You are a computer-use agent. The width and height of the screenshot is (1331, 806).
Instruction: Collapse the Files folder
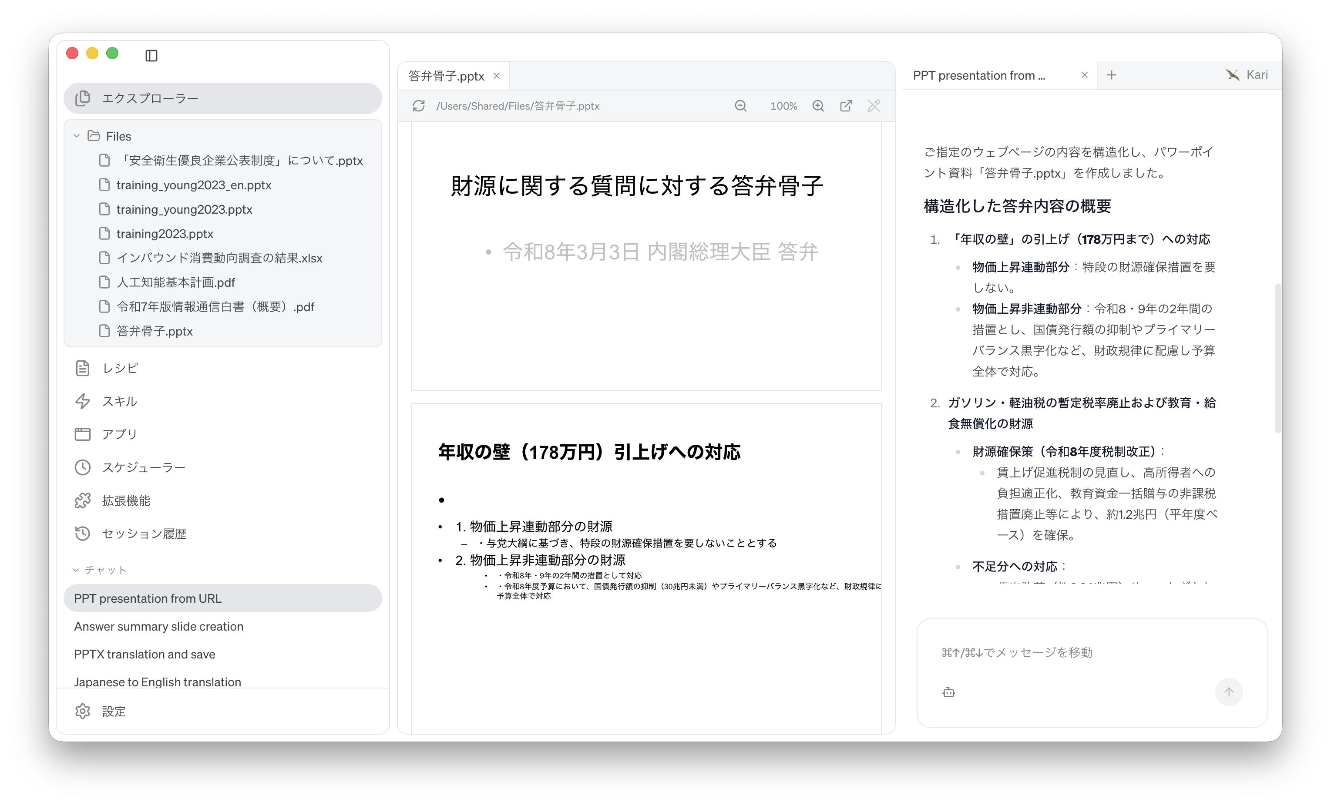tap(77, 136)
